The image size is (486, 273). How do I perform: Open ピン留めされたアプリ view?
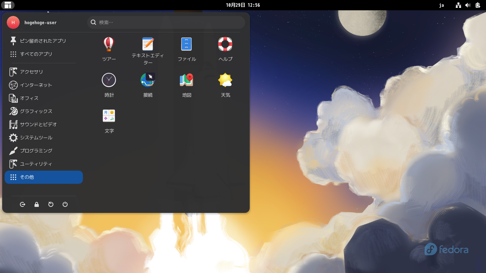[x=42, y=41]
